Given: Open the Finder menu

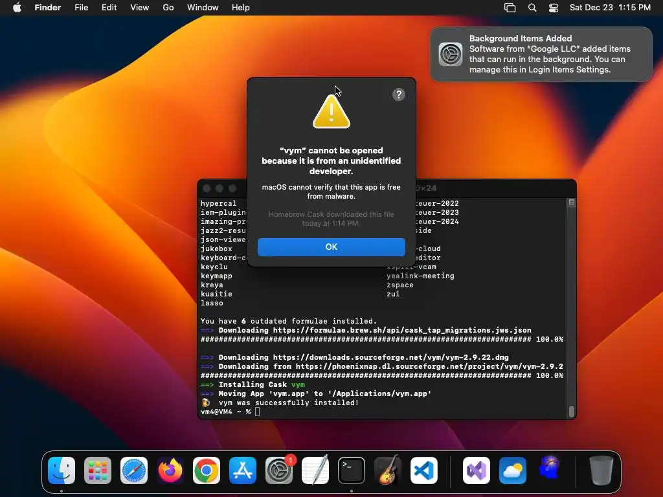Looking at the screenshot, I should [x=47, y=8].
